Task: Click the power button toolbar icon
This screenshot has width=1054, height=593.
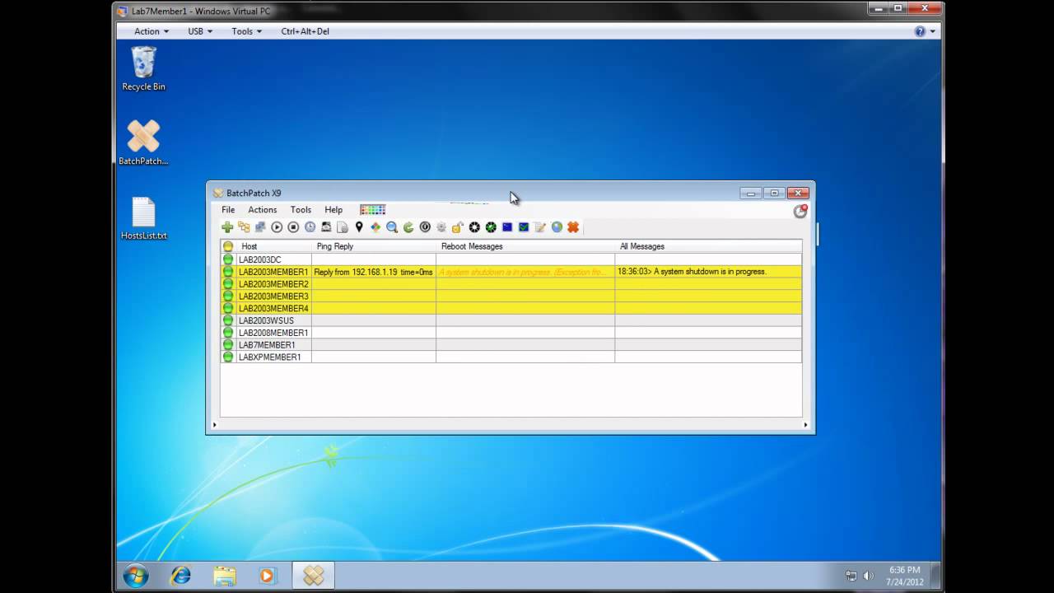Action: tap(425, 227)
